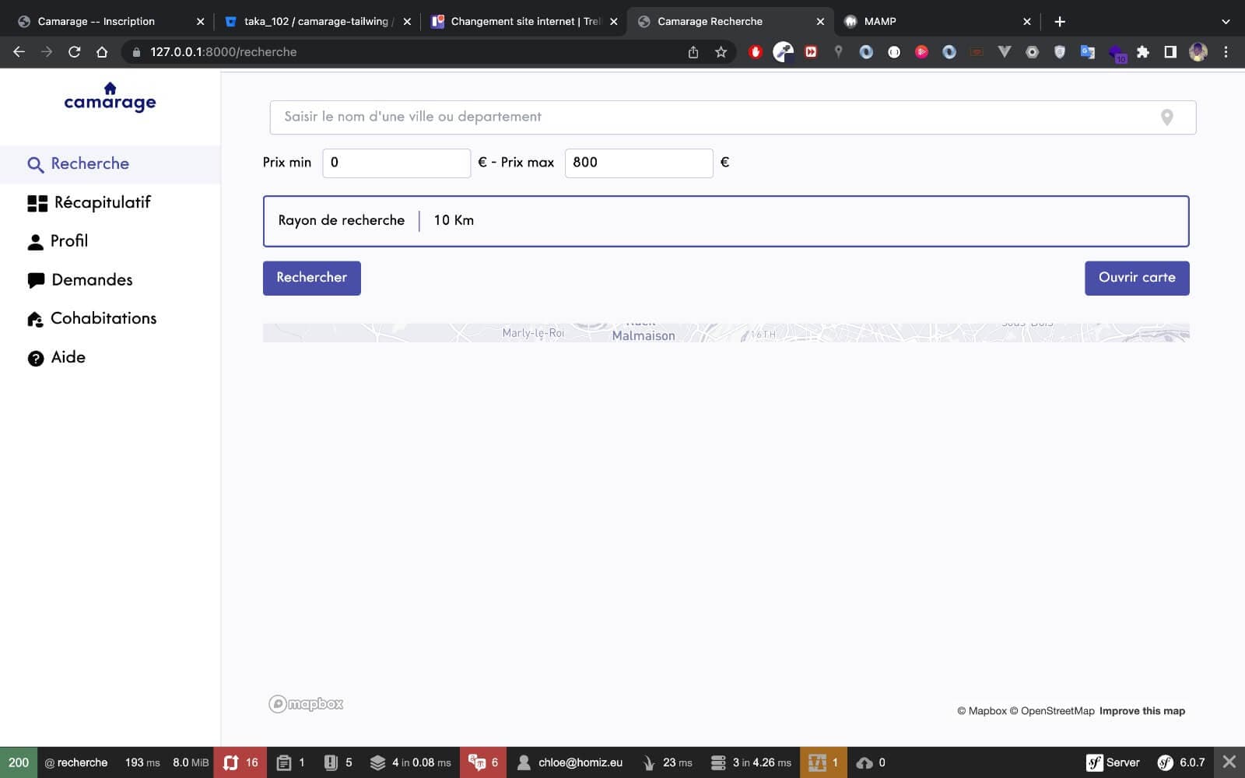Switch to the taka_102 / camarage-tailwing tab
Image resolution: width=1245 pixels, height=778 pixels.
click(x=315, y=22)
